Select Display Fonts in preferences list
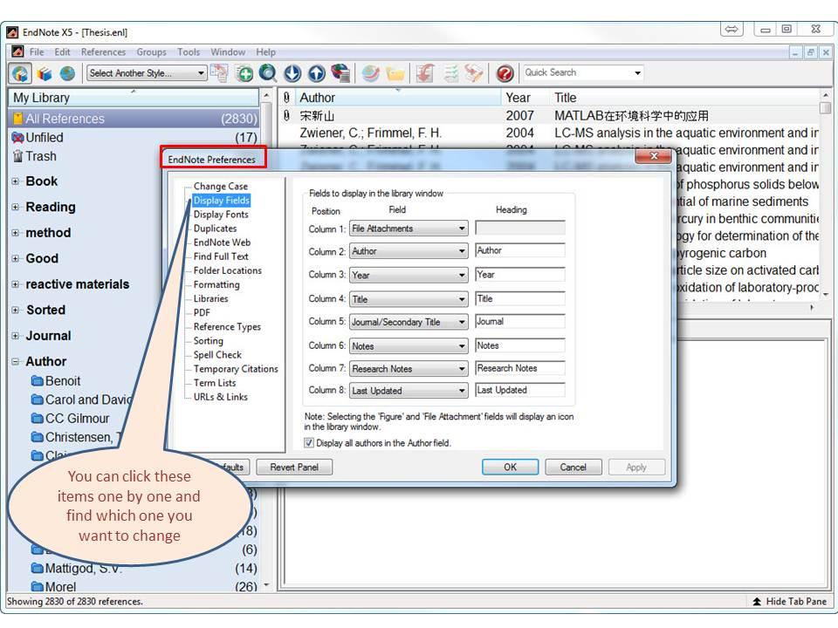The width and height of the screenshot is (838, 628). [221, 215]
